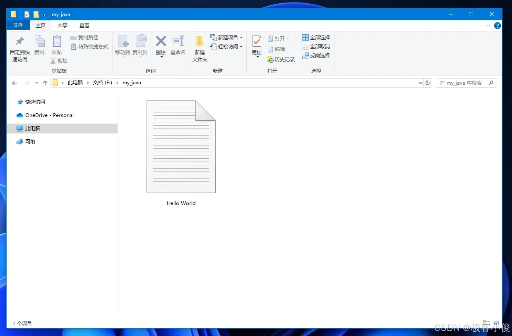The width and height of the screenshot is (512, 336).
Task: Click the folder icon in title bar
Action: 13,14
